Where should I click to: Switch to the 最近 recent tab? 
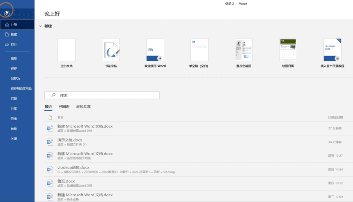point(48,107)
